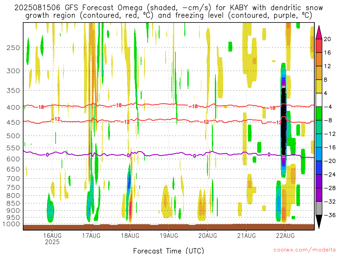Click the 950 pressure level label
339x254 pixels.
point(13,218)
